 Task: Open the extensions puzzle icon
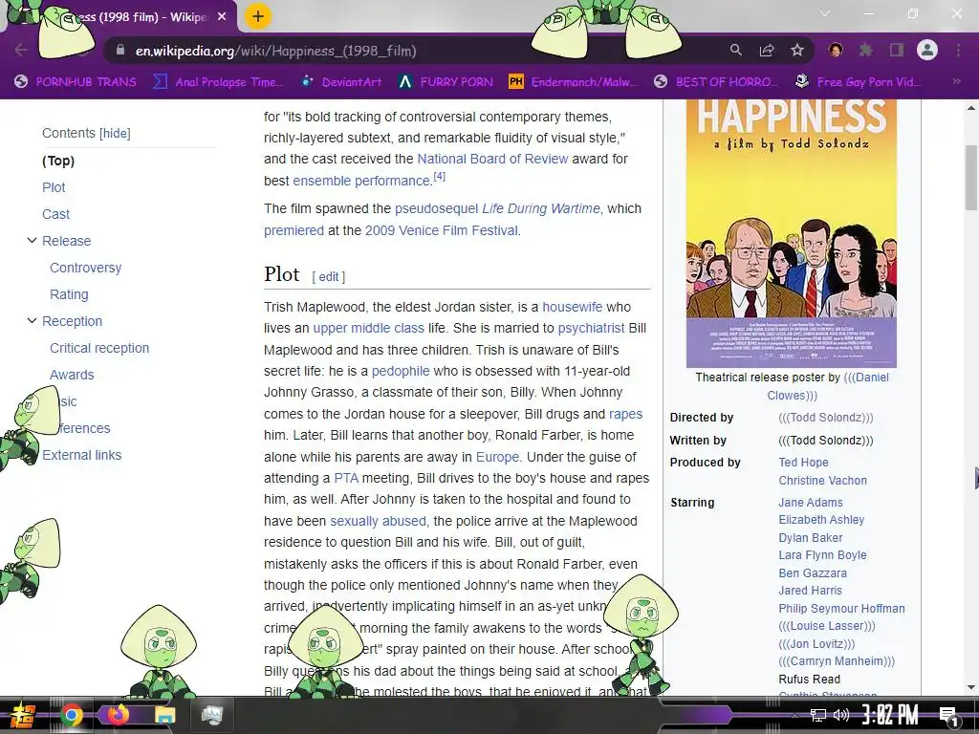point(866,50)
